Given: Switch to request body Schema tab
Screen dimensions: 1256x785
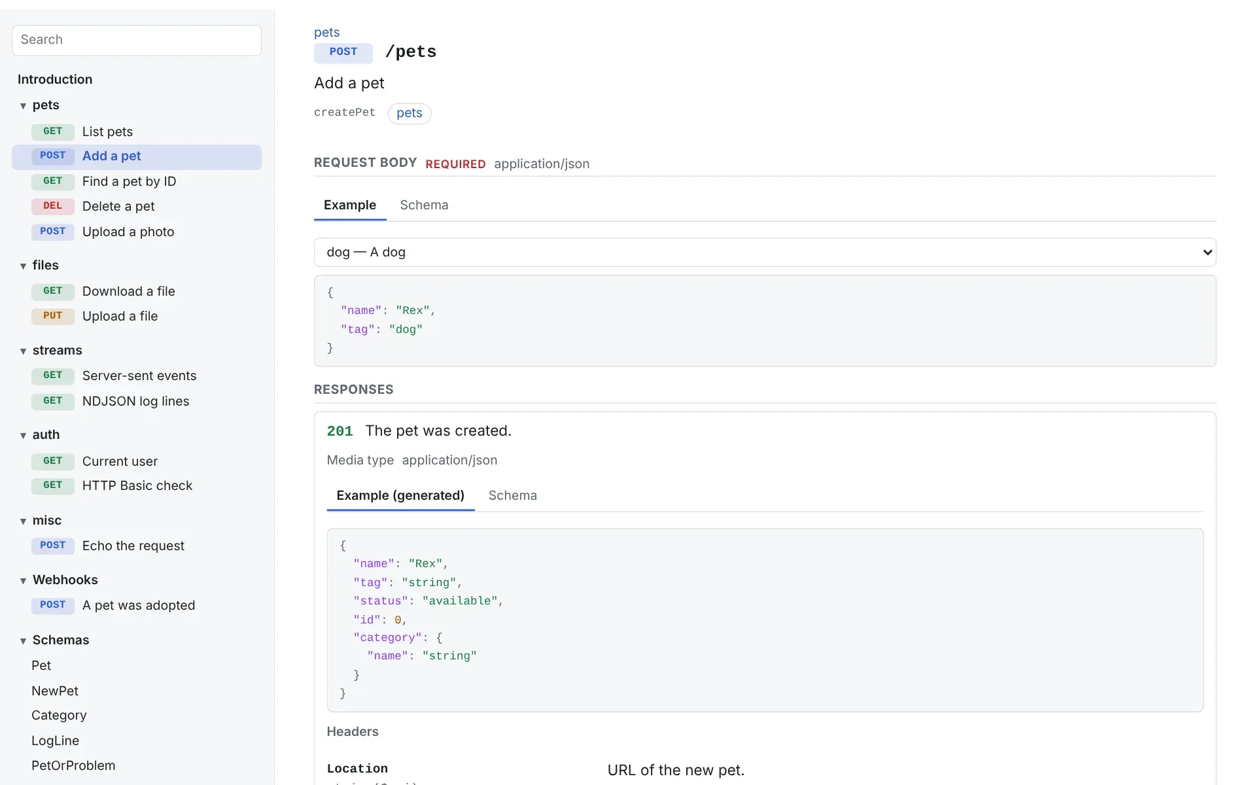Looking at the screenshot, I should 424,205.
